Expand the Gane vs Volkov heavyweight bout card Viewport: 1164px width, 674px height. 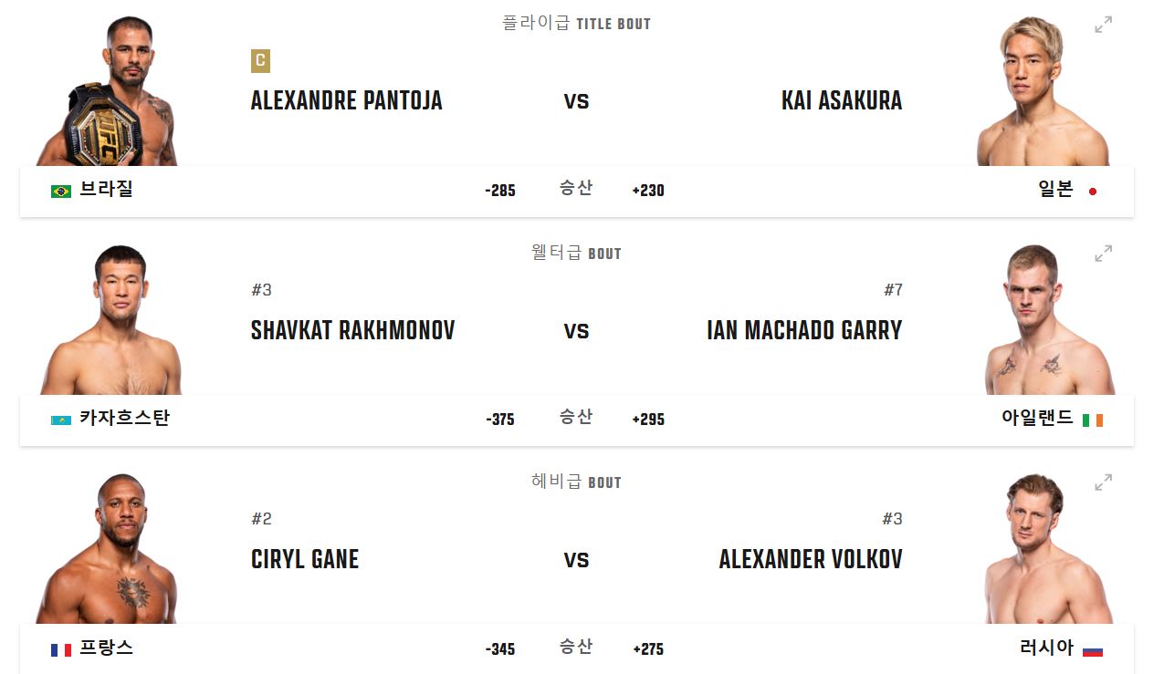click(x=1104, y=482)
